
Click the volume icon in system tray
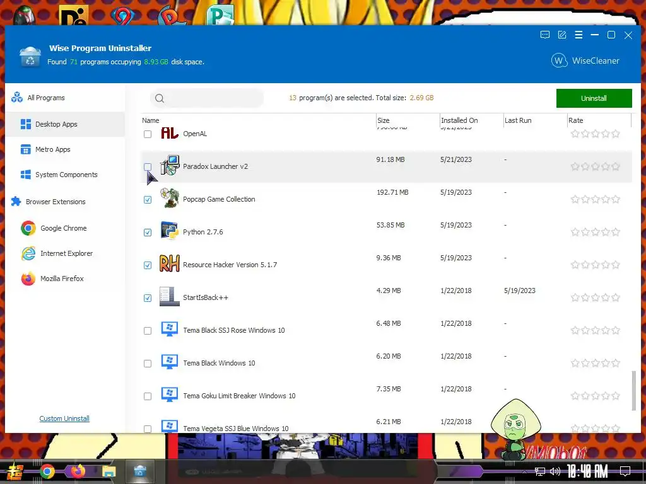555,471
